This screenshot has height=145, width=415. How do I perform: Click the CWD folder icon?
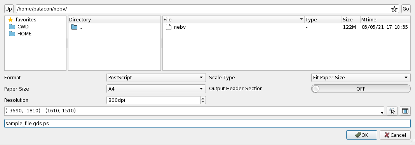12,27
